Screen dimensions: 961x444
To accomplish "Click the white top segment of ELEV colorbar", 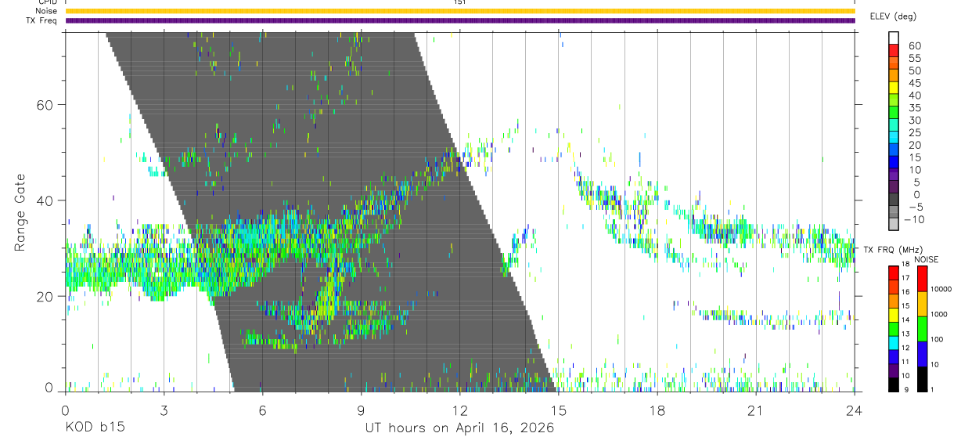I will coord(894,39).
